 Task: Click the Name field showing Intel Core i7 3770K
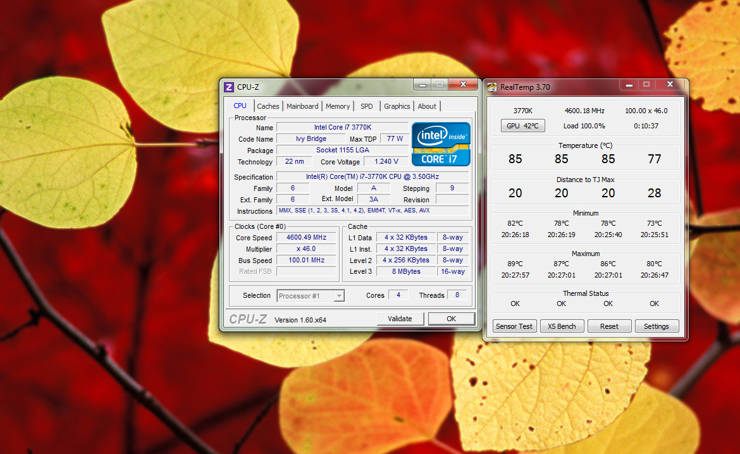click(x=343, y=128)
